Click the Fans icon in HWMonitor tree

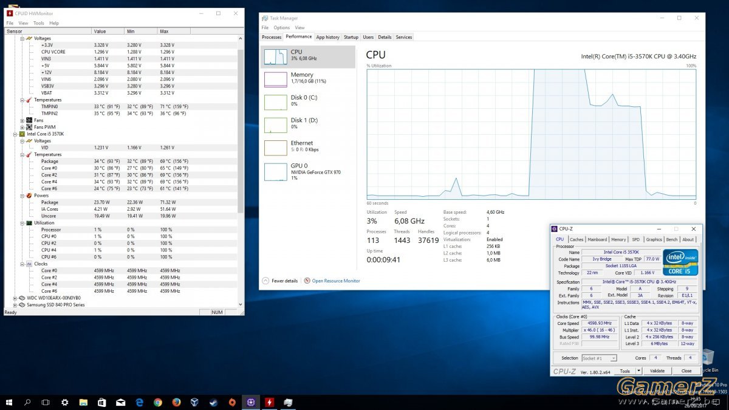coord(29,120)
